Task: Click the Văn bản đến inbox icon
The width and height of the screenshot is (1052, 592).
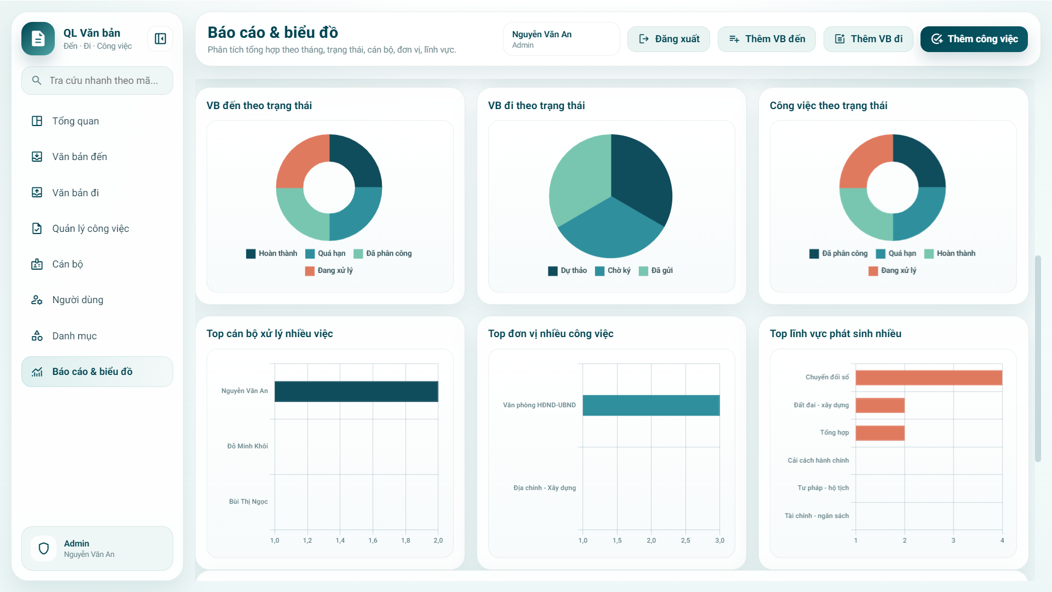Action: click(37, 157)
